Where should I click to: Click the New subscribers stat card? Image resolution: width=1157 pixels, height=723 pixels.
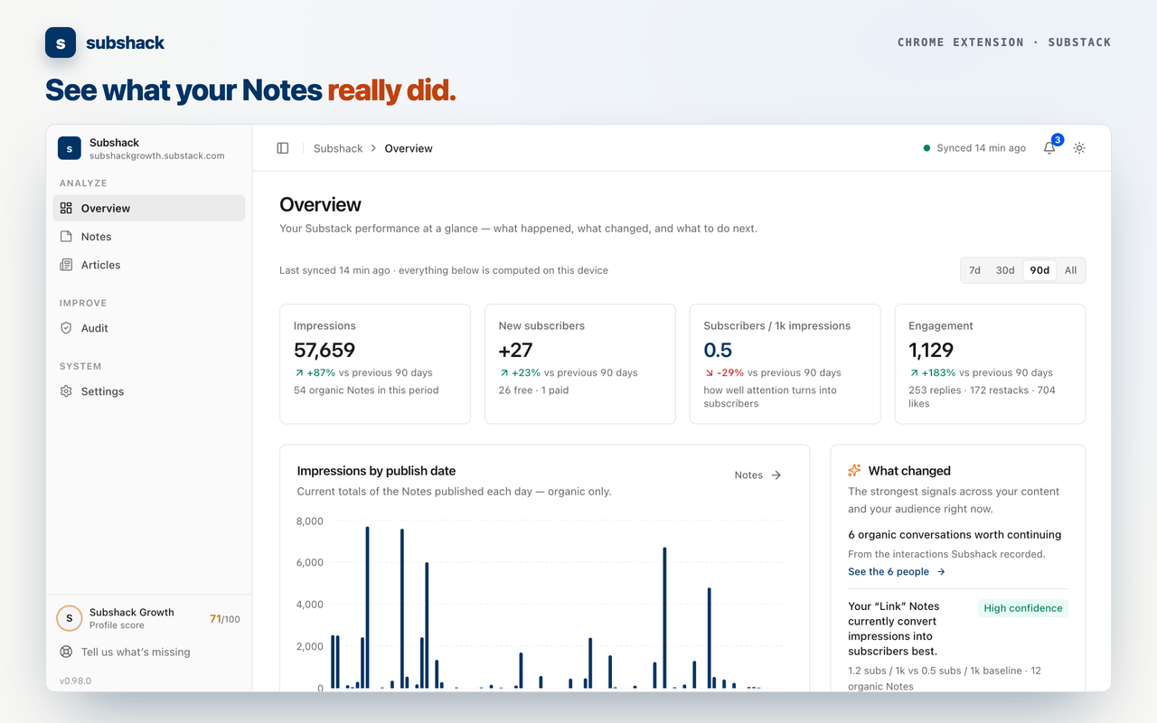[x=580, y=363]
